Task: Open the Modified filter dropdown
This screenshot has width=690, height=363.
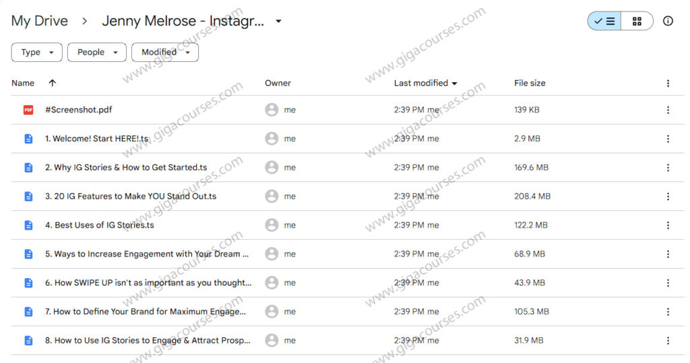Action: pyautogui.click(x=164, y=52)
